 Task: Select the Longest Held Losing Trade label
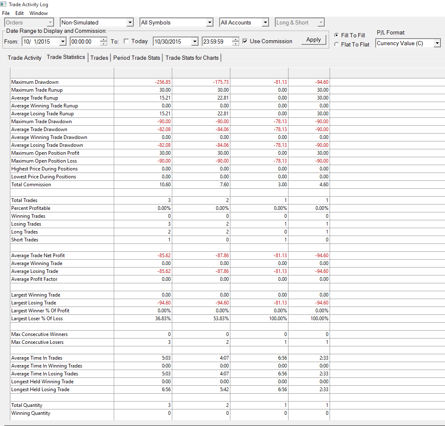click(x=40, y=389)
